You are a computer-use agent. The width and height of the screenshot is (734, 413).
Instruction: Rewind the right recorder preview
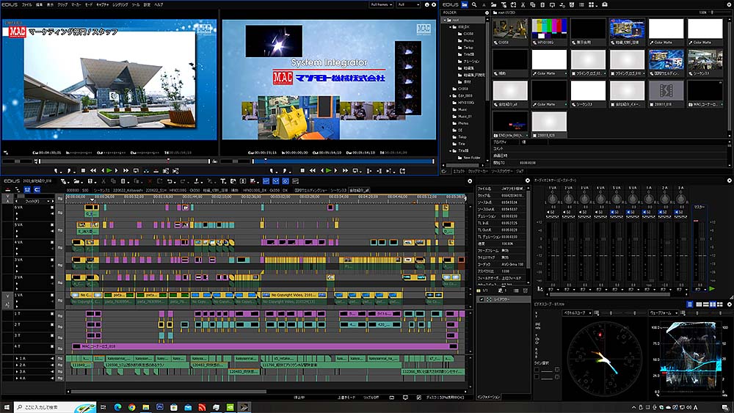click(312, 171)
